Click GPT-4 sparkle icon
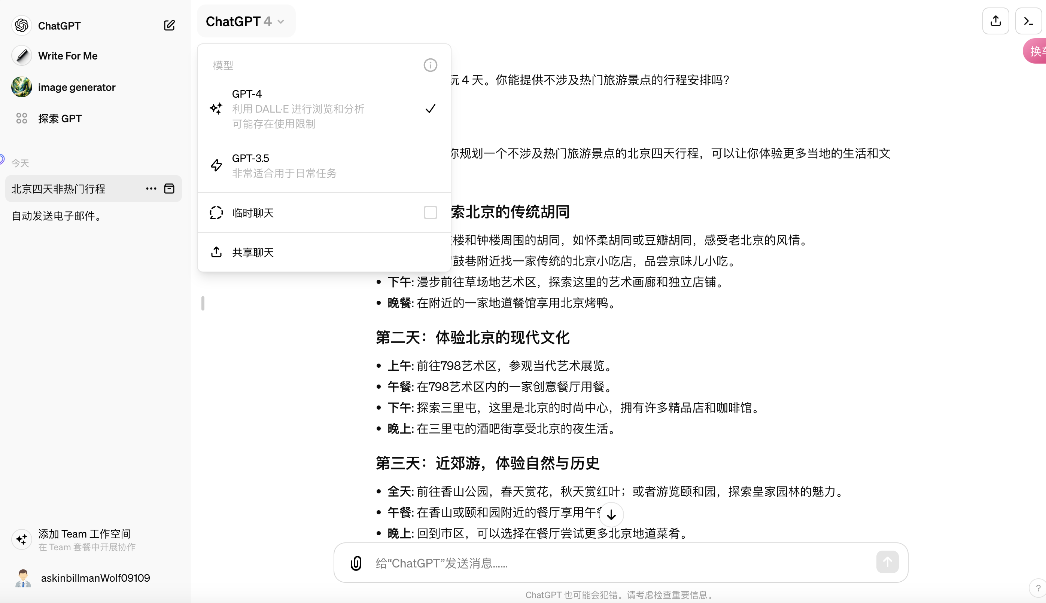Viewport: 1046px width, 603px height. tap(216, 108)
